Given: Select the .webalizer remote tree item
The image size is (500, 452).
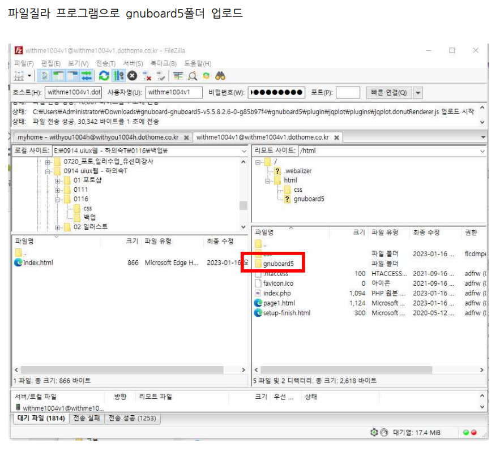Looking at the screenshot, I should coord(298,171).
